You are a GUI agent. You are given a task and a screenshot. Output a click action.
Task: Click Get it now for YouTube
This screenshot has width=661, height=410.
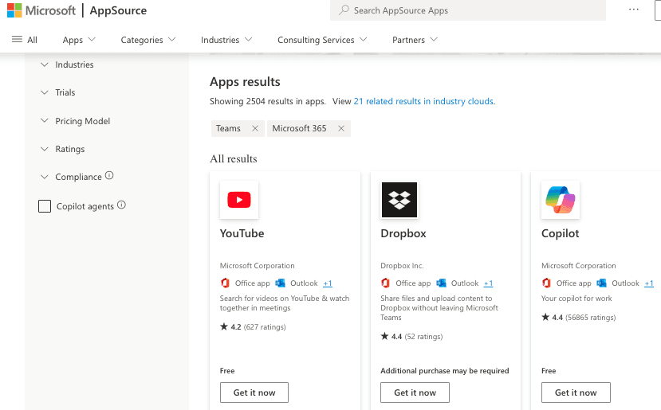254,392
